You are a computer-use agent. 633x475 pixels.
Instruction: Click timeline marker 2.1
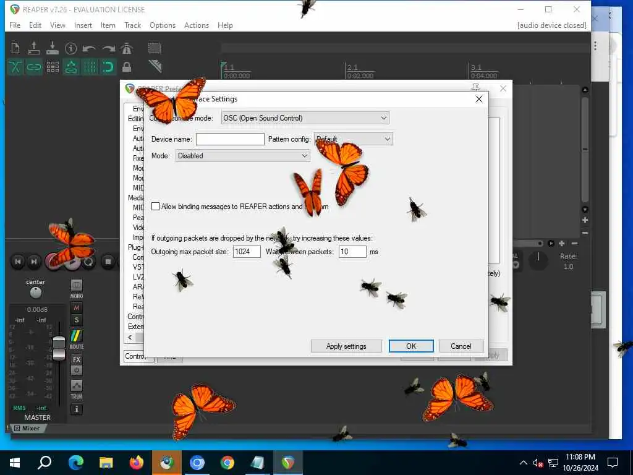pyautogui.click(x=352, y=67)
